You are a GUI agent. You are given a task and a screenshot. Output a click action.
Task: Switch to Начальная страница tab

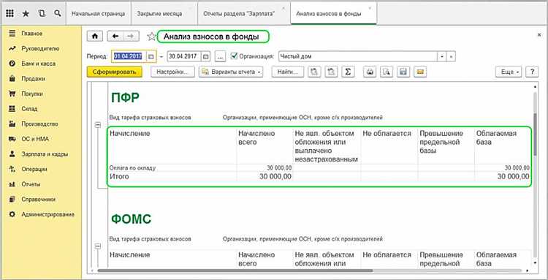98,14
